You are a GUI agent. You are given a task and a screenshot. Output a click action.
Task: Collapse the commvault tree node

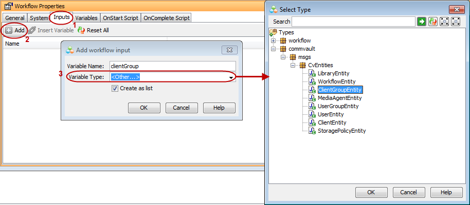[274, 49]
